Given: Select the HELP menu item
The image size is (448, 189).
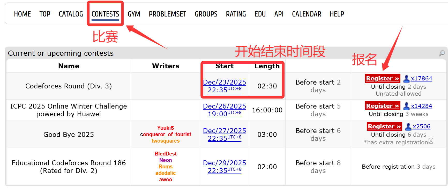Looking at the screenshot, I should click(337, 14).
